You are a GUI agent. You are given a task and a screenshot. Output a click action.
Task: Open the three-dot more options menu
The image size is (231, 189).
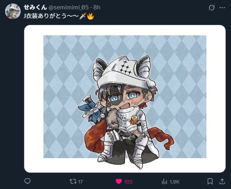[222, 8]
